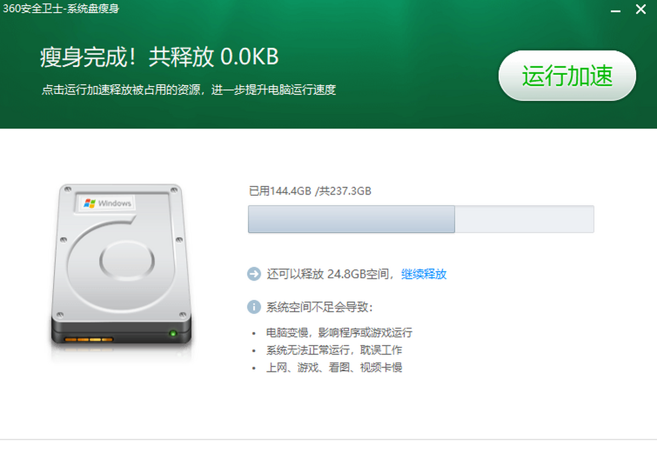Viewport: 657px width, 466px height.
Task: Open the 继续释放 link
Action: coord(424,274)
